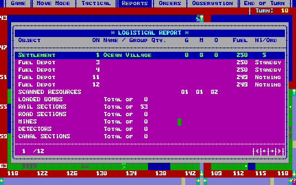Select the Settlement Ocean Village row
This screenshot has width=296, height=185.
[150, 55]
